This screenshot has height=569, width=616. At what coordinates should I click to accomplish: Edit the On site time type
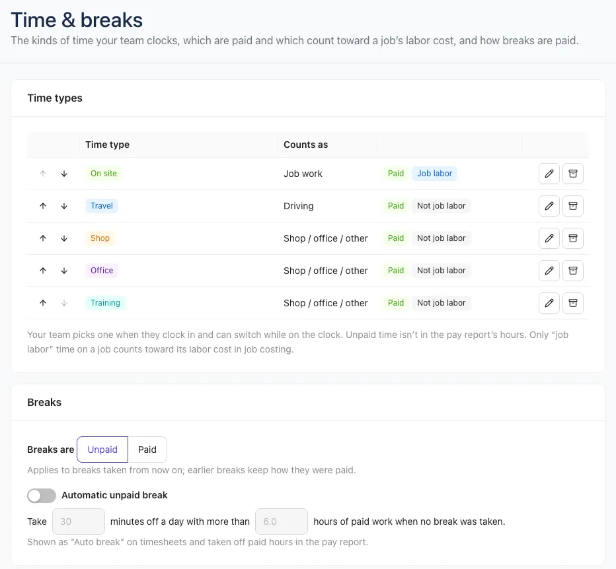[x=549, y=174]
